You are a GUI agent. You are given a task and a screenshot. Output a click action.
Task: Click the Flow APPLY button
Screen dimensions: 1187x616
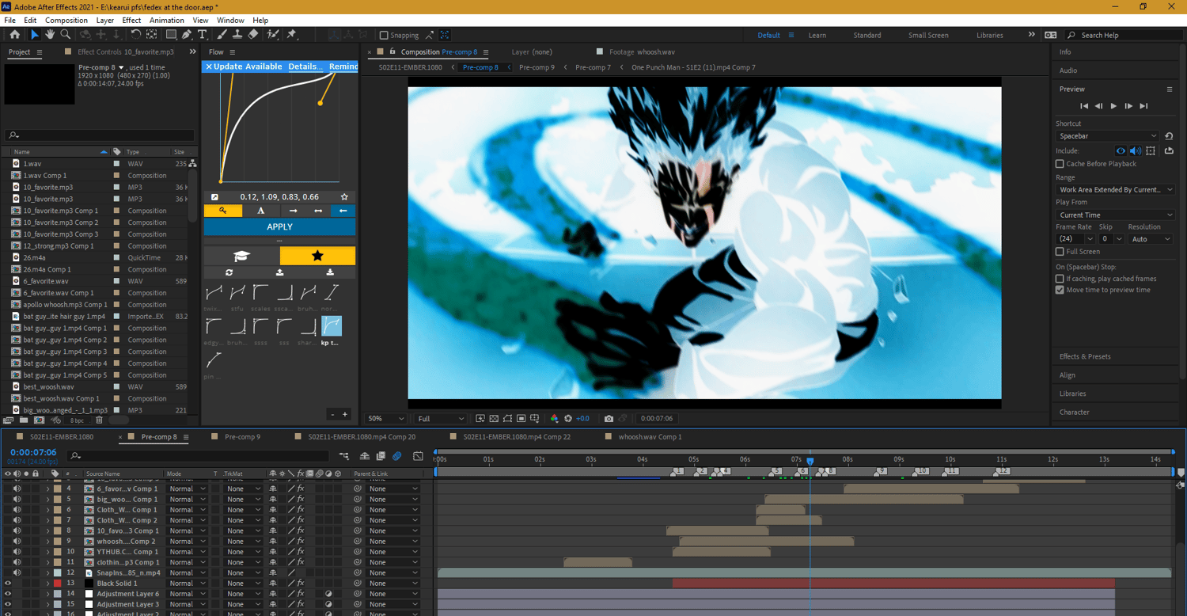pyautogui.click(x=279, y=226)
